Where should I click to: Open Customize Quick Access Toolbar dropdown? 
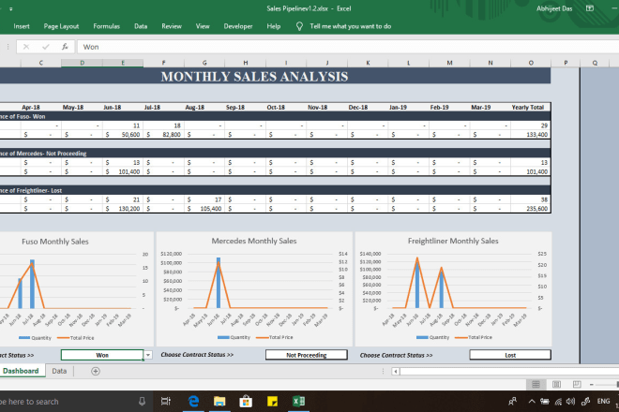[x=10, y=8]
